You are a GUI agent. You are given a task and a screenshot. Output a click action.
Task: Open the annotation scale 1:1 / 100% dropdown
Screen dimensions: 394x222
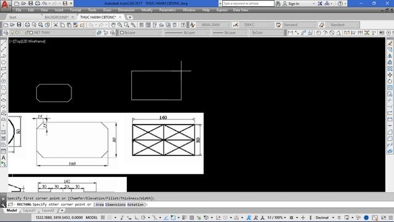(276, 218)
